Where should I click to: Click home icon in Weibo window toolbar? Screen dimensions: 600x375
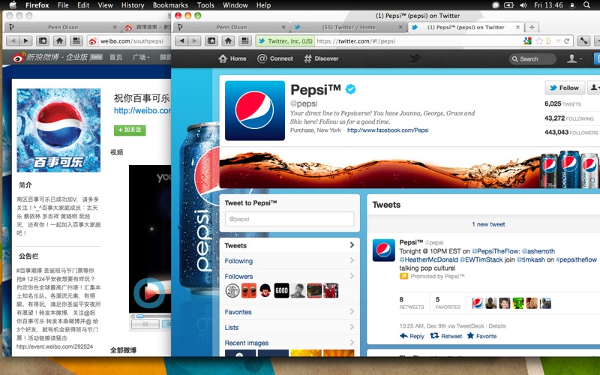pos(59,41)
